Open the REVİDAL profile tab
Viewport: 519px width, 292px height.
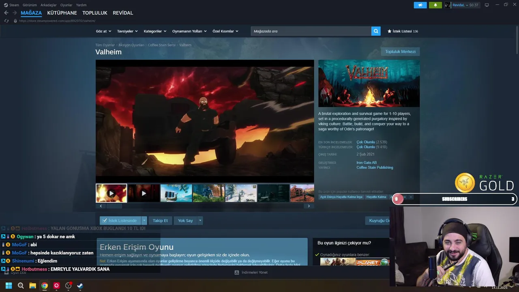pos(123,13)
